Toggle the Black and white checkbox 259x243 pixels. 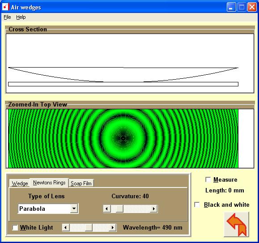click(197, 205)
